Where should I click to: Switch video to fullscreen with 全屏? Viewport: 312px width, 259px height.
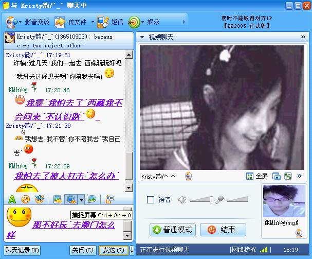[257, 176]
